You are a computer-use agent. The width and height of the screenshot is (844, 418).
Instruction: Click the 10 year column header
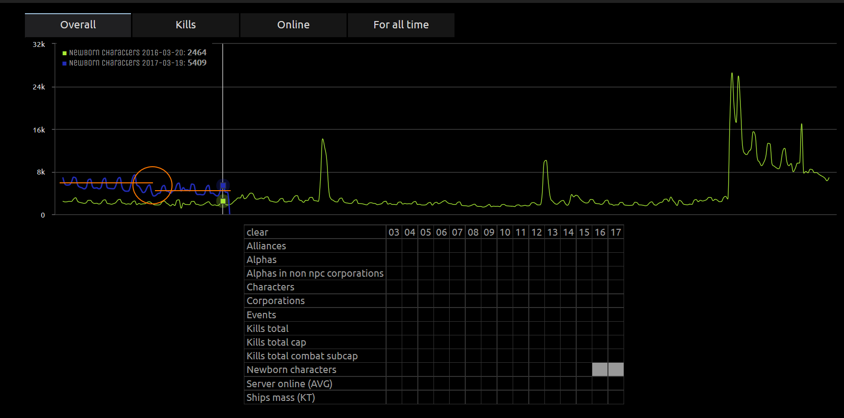505,232
